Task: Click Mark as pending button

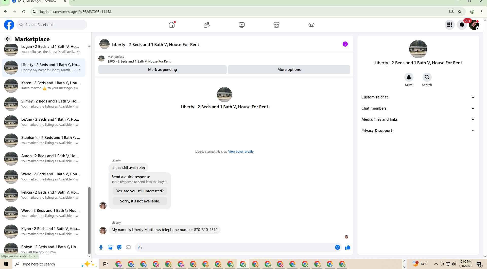Action: pos(163,70)
